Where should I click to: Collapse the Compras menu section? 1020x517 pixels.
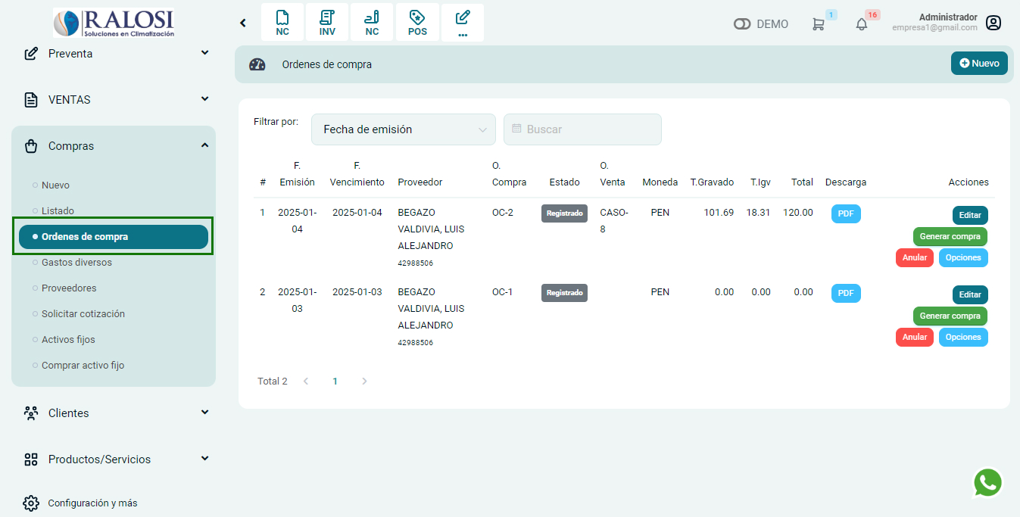tap(114, 146)
